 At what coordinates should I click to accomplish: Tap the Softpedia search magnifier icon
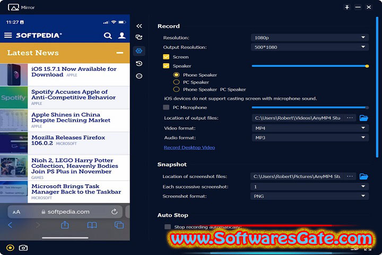tap(108, 36)
